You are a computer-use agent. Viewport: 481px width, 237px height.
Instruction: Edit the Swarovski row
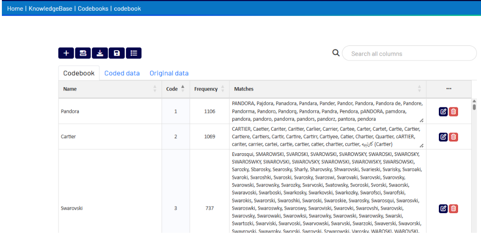coord(443,208)
